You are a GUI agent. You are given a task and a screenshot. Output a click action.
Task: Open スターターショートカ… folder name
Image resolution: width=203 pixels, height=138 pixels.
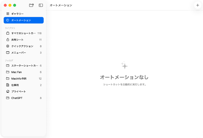click(x=25, y=66)
